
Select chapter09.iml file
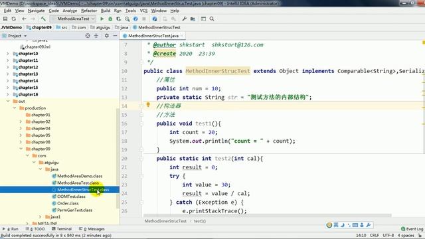click(x=35, y=47)
